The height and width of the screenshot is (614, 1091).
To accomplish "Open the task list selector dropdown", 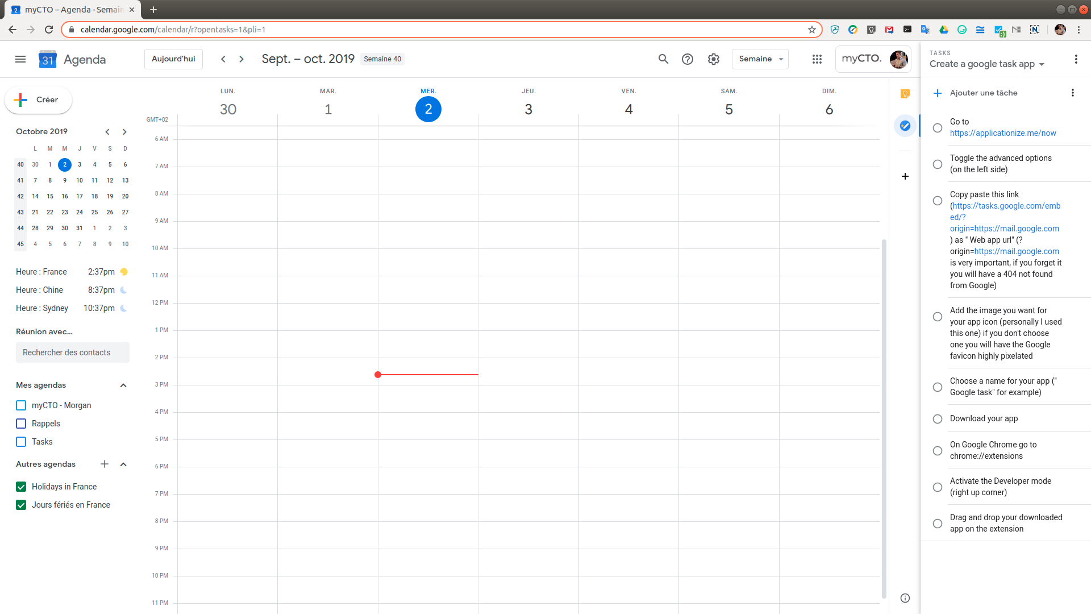I will [987, 64].
